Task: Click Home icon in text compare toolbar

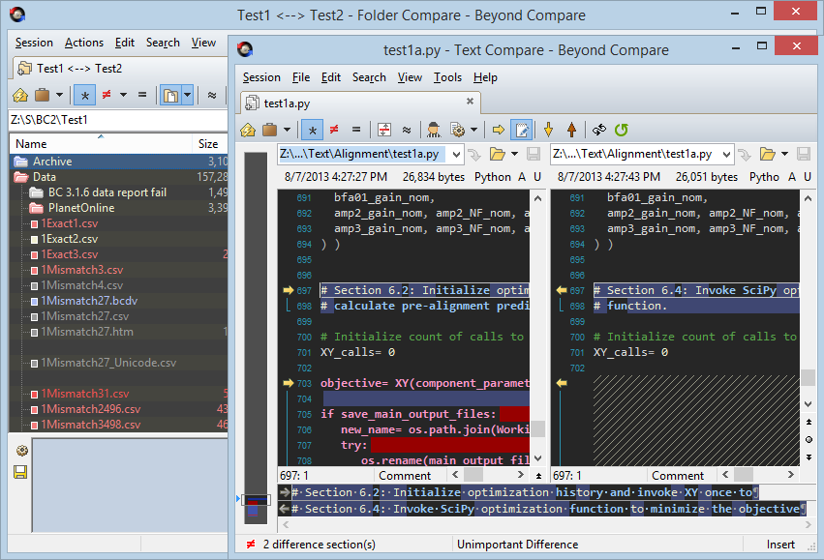Action: [248, 129]
